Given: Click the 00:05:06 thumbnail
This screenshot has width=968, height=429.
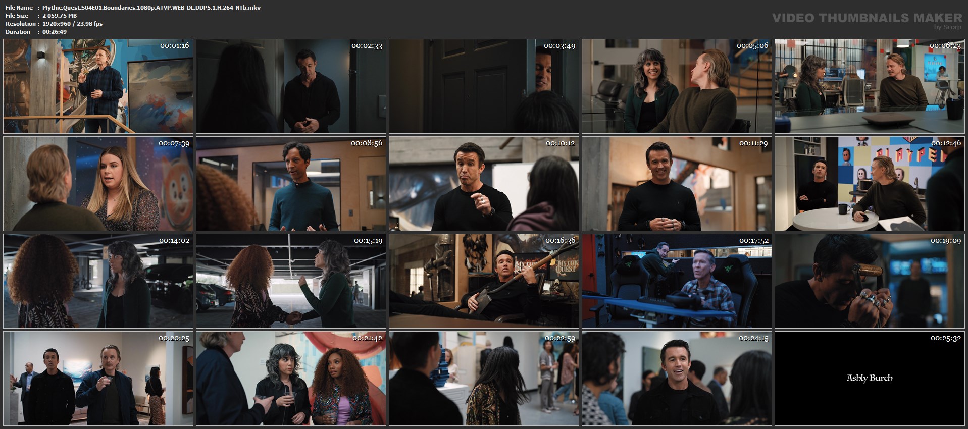Looking at the screenshot, I should pos(677,86).
